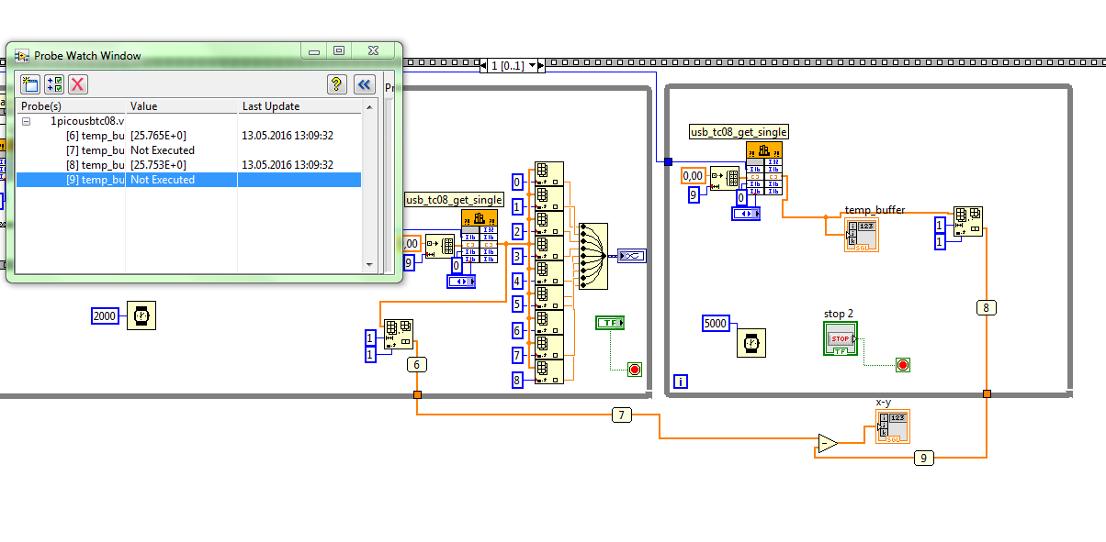Image resolution: width=1106 pixels, height=542 pixels.
Task: Click right usb_tc08_get_single label
Action: [x=739, y=132]
